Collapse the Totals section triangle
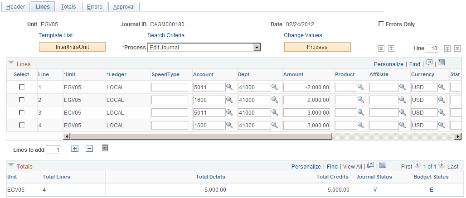Viewport: 466px width, 198px height. [x=11, y=165]
